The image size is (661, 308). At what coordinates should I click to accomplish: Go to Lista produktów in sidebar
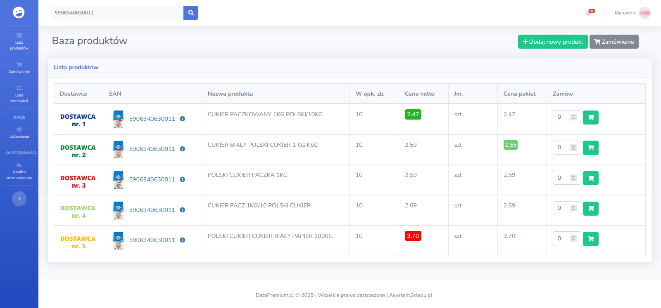19,42
